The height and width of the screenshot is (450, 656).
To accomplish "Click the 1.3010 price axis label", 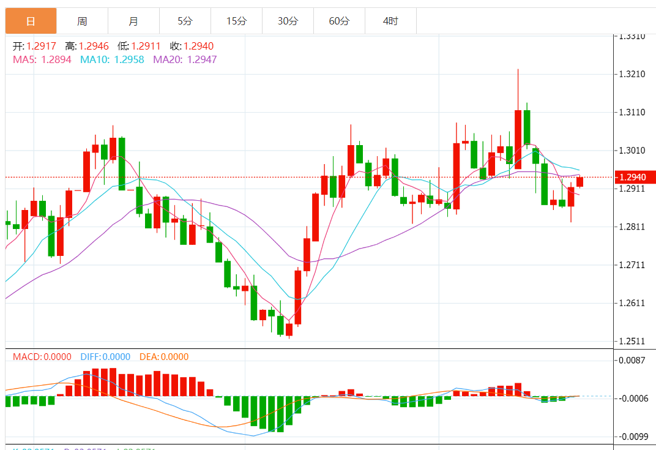I will [x=632, y=150].
